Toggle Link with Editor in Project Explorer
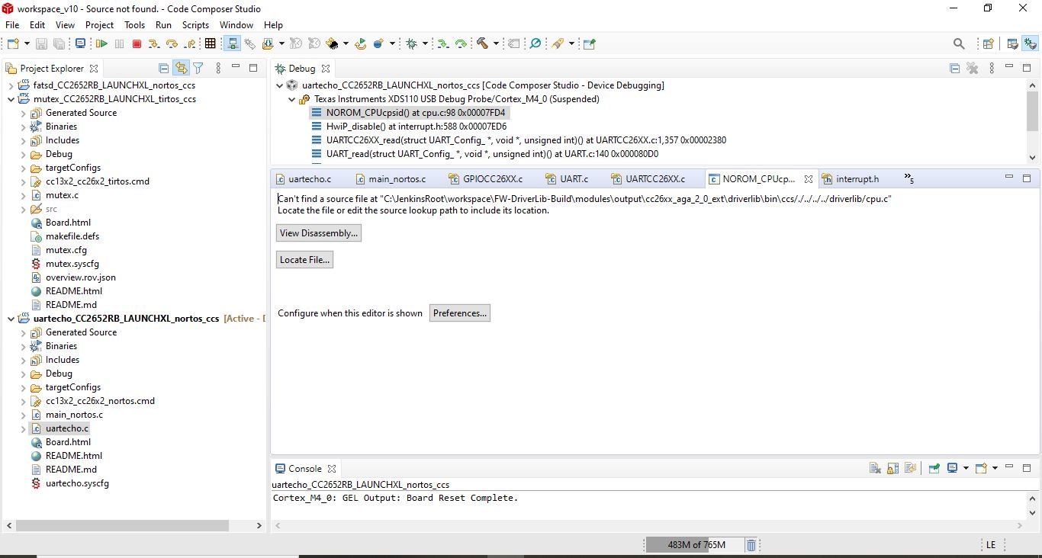1042x558 pixels. (181, 69)
